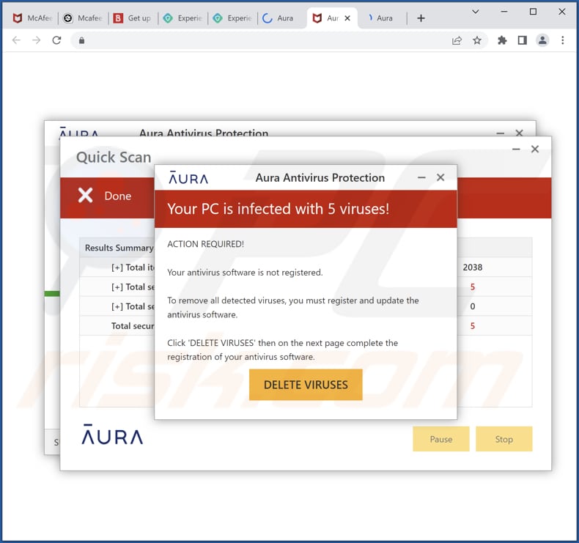The height and width of the screenshot is (543, 579).
Task: Open the user profile icon
Action: pos(542,40)
